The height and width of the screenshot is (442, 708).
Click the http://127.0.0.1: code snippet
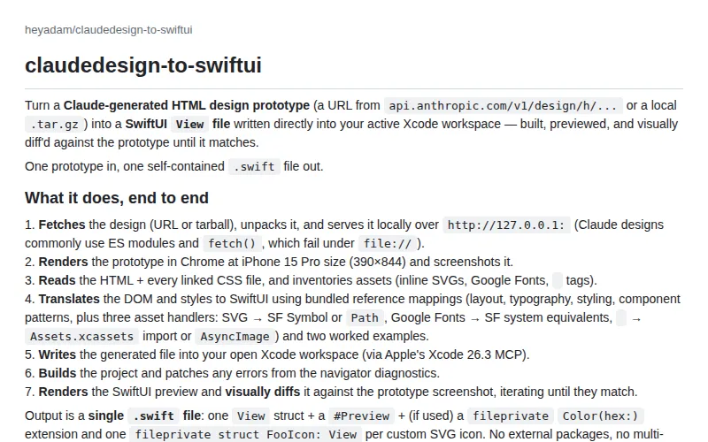(x=506, y=225)
